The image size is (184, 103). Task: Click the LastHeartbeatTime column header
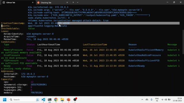[x=49, y=45]
